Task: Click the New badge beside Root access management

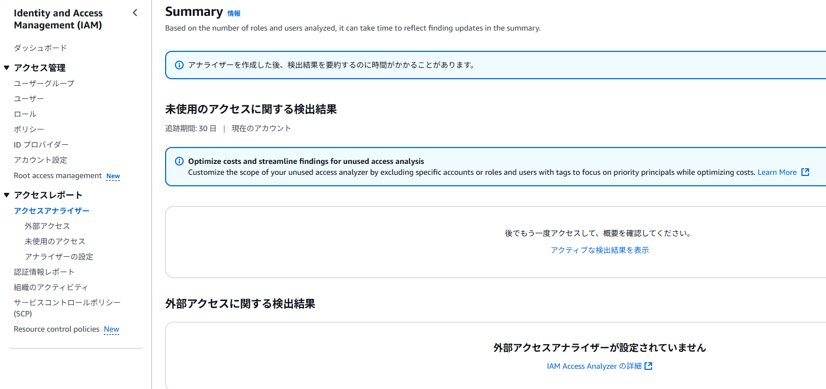Action: (113, 176)
